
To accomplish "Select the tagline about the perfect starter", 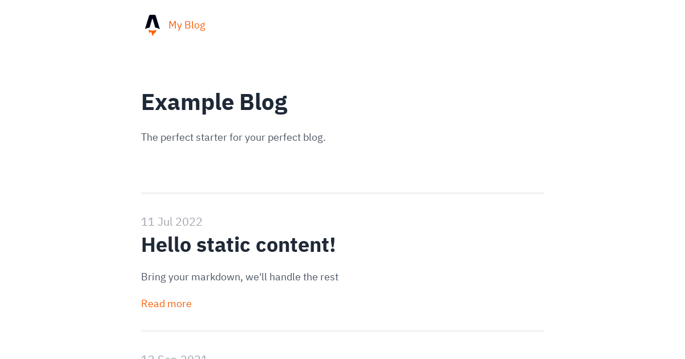I will (x=233, y=137).
